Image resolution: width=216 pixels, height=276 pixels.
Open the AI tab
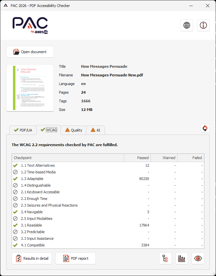(x=95, y=130)
